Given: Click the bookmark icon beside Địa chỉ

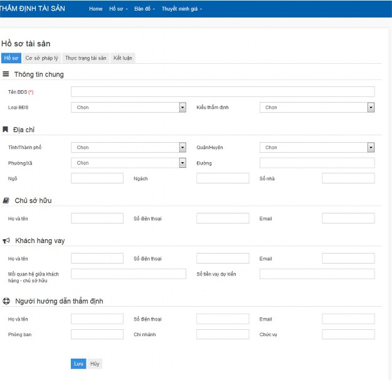Looking at the screenshot, I should 6,130.
